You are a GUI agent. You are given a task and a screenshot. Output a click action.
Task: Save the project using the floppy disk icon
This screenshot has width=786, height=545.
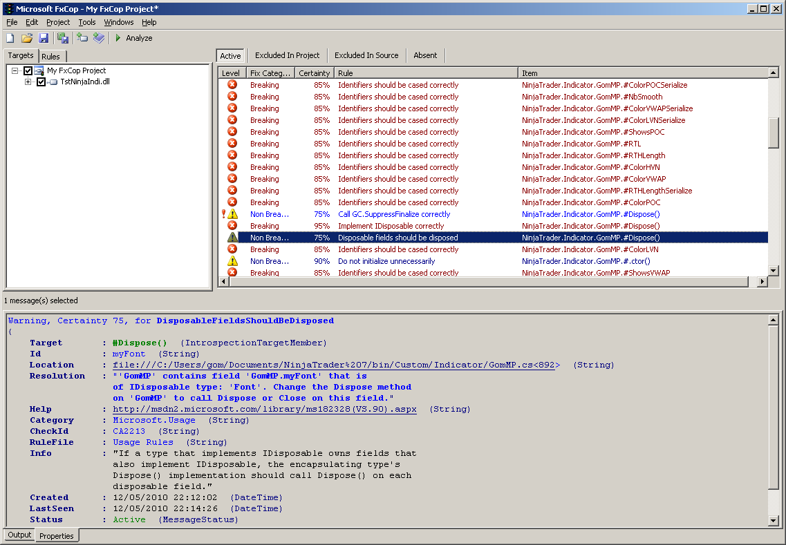(x=44, y=38)
